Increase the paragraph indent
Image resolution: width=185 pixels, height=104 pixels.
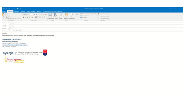[44, 17]
